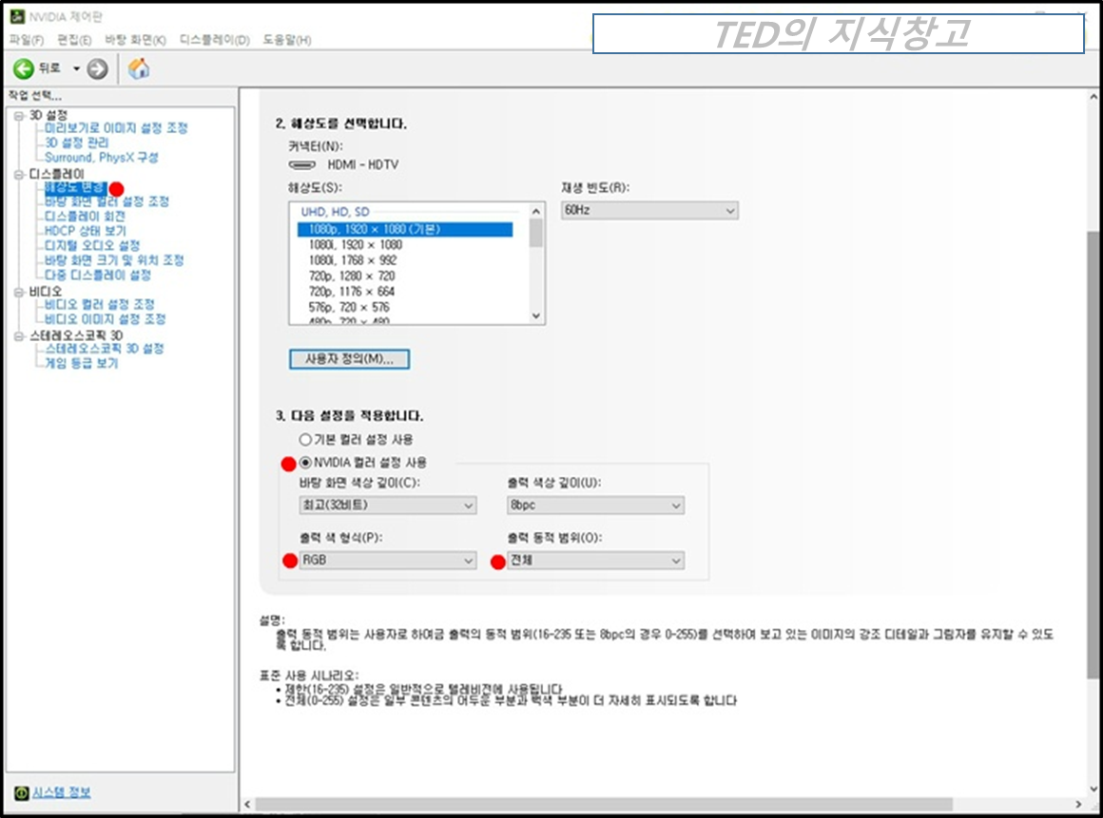Open 바탕 화면 색상 깊이 최고(32비트) dropdown
Screen dimensions: 1103x818
tap(388, 505)
